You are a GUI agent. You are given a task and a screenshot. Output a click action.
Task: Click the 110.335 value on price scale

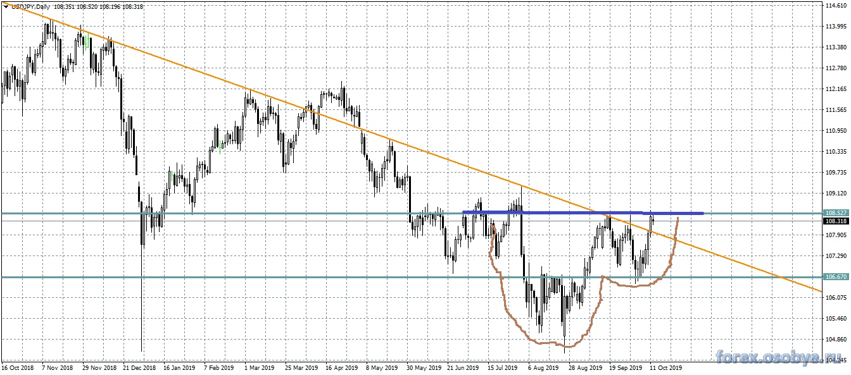coord(837,152)
